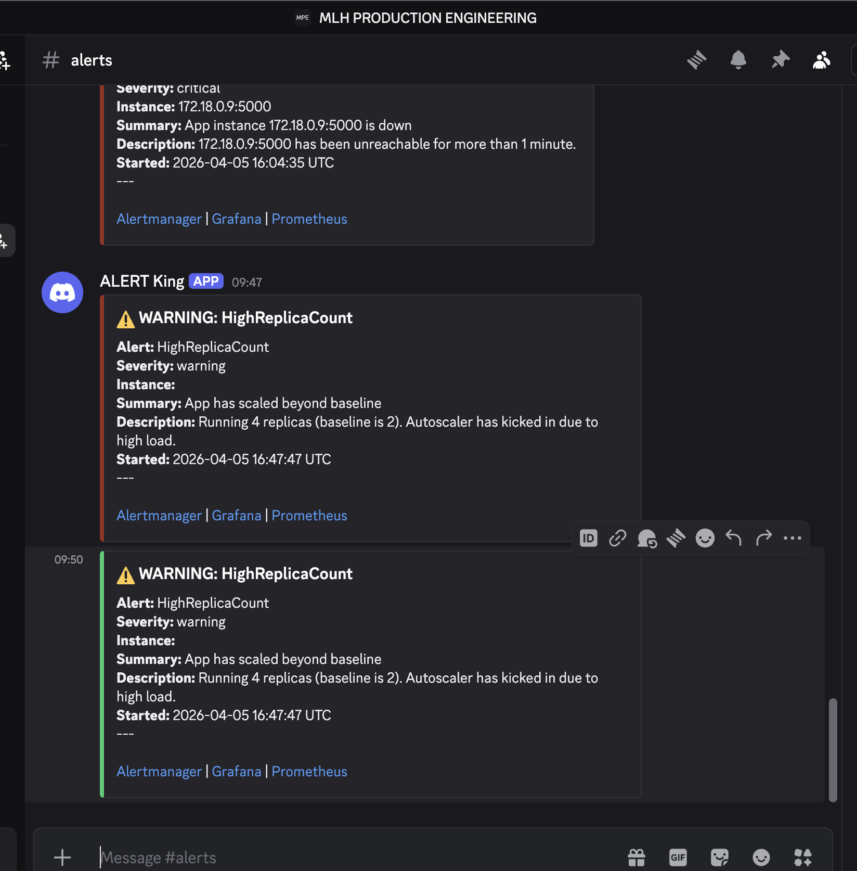857x871 pixels.
Task: Open Alertmanager link in the 09:47 alert
Action: pyautogui.click(x=159, y=516)
